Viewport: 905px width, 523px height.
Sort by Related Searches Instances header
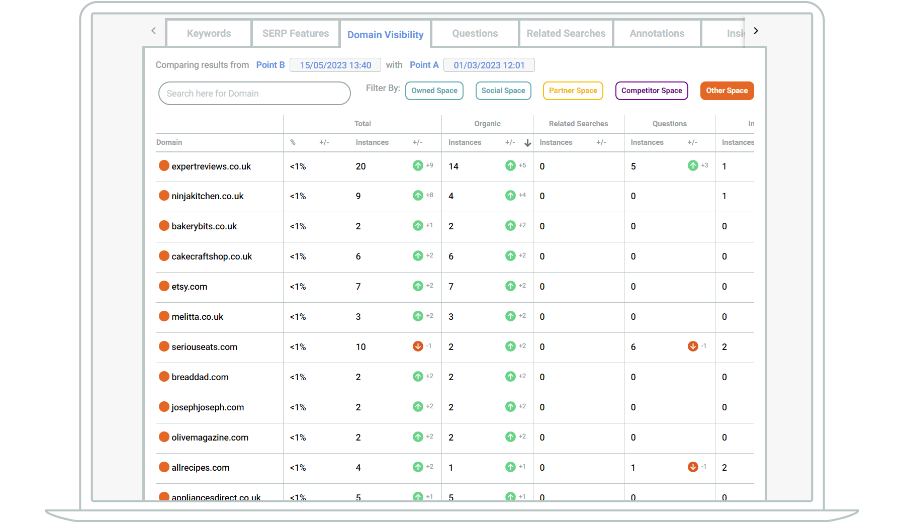tap(556, 142)
